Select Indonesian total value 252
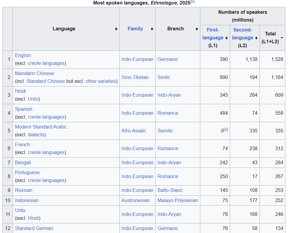Screen dimensions: 292x233 pyautogui.click(x=279, y=200)
